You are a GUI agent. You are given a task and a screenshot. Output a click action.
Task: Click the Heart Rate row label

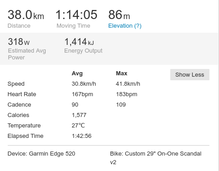[22, 94]
